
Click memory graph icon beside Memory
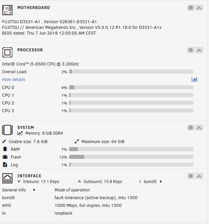pos(20,133)
